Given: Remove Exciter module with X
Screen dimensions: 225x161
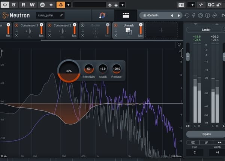Looking at the screenshot, I should point(82,35).
